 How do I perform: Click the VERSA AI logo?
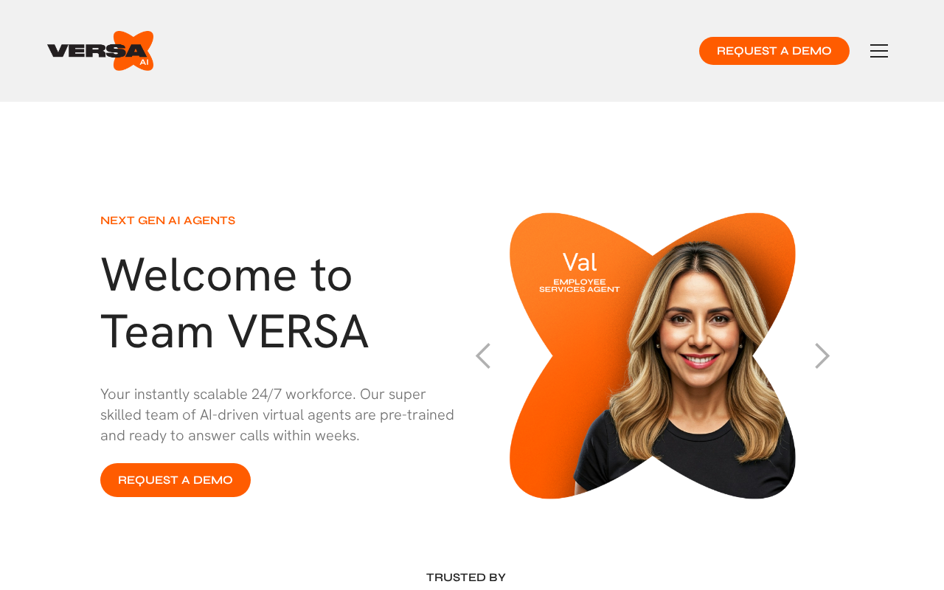click(100, 51)
